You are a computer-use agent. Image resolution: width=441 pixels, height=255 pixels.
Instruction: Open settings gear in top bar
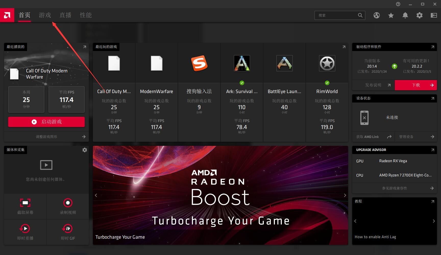(419, 15)
